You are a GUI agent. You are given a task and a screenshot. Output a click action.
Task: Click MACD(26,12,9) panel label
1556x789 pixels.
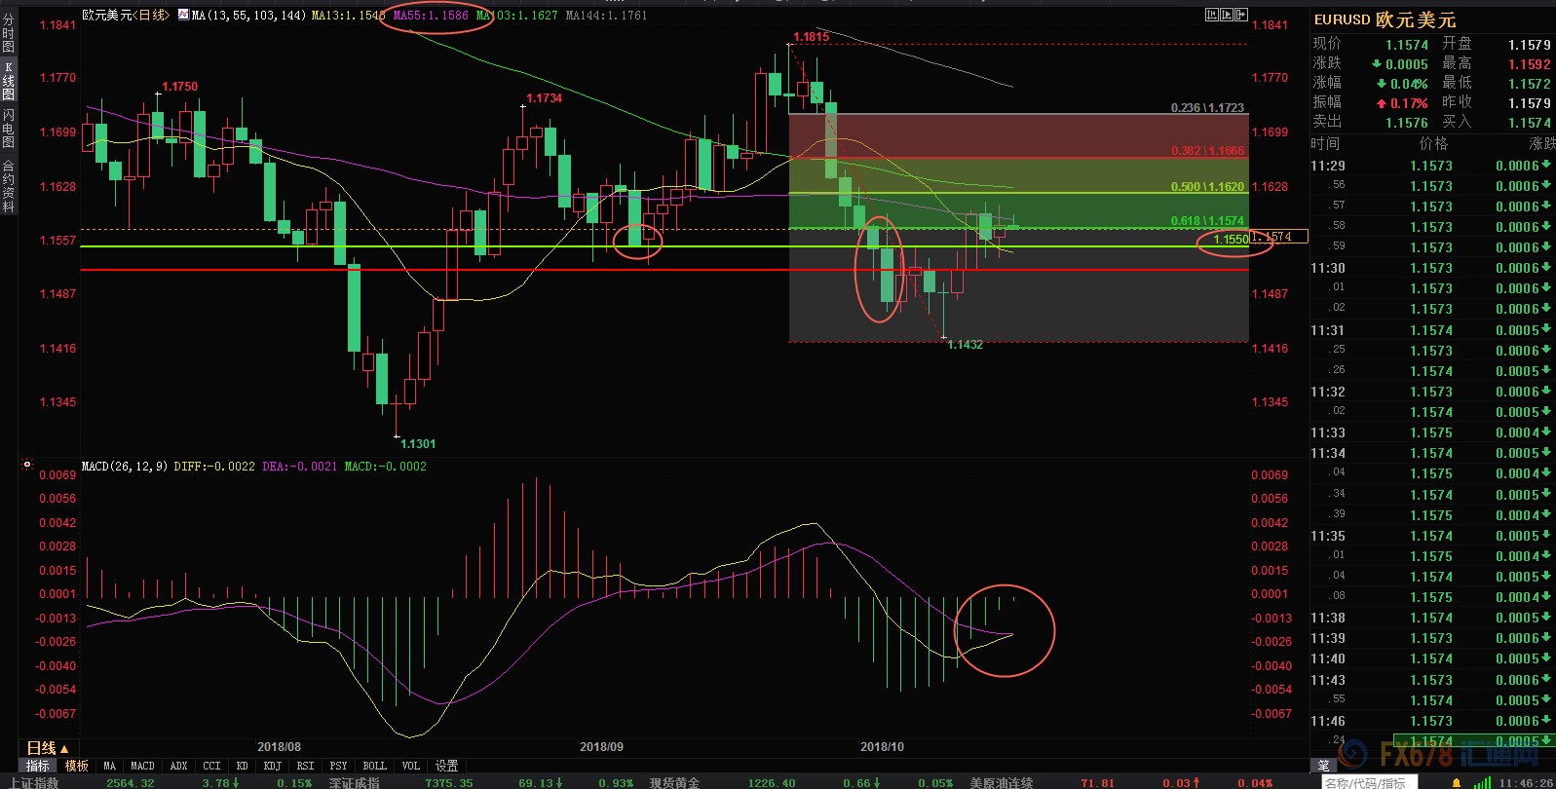point(125,467)
